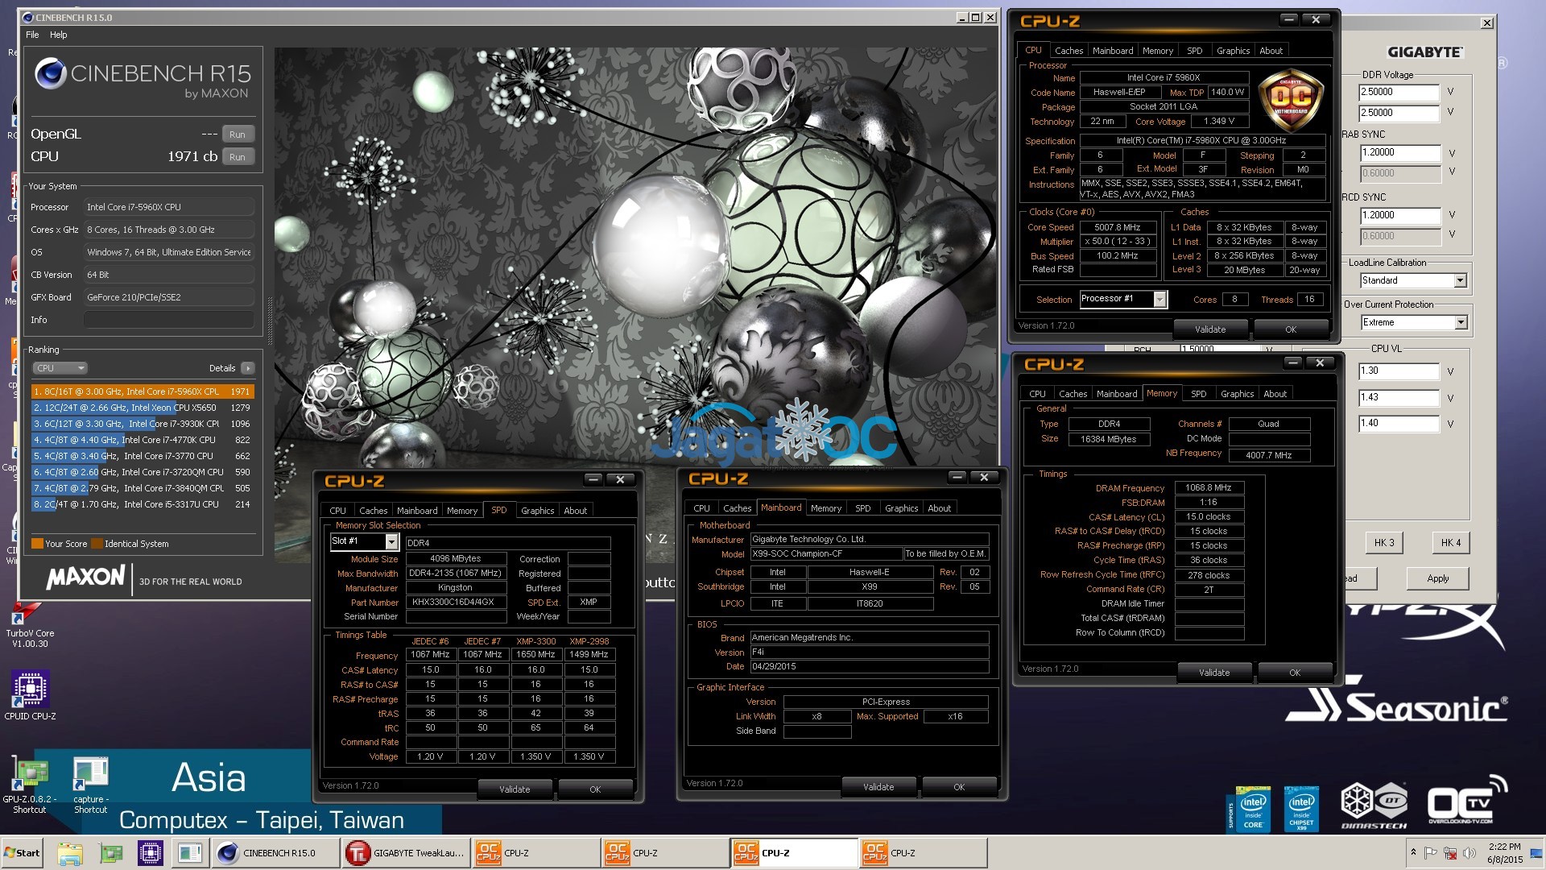Select Graphics tab in Memory CPU-Z window
The width and height of the screenshot is (1546, 870).
tap(1237, 394)
